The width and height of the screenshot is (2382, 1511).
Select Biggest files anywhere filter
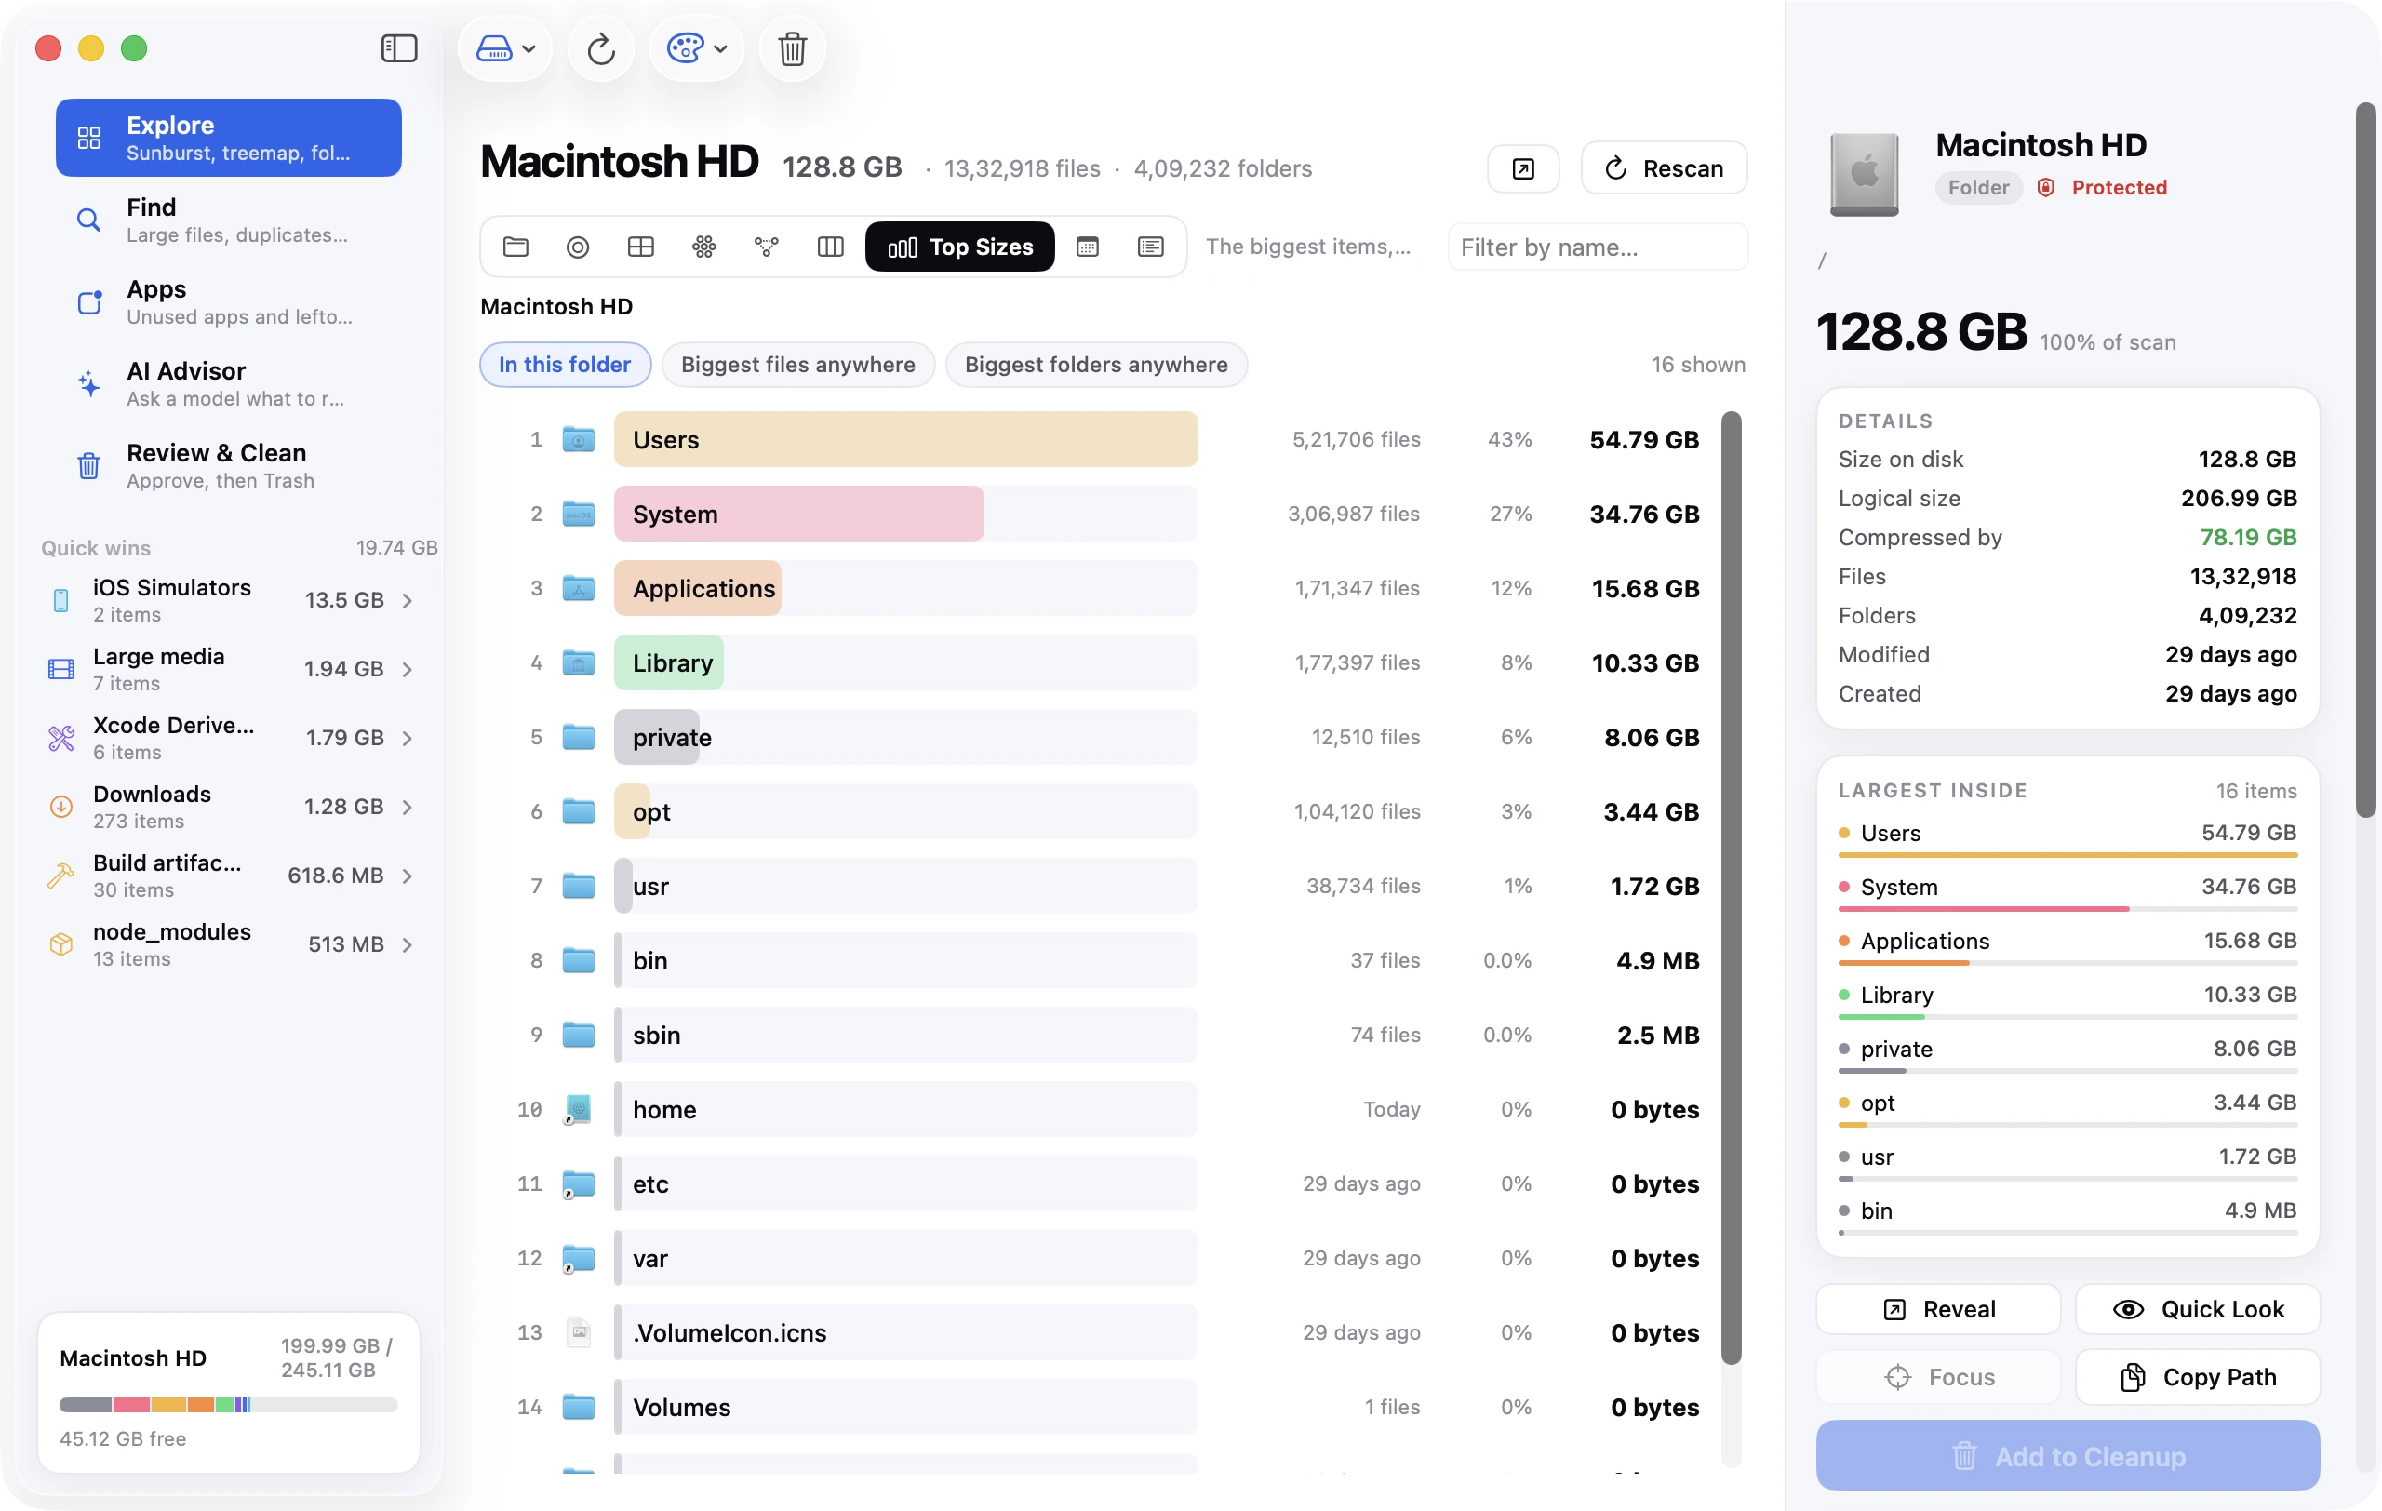coord(798,364)
